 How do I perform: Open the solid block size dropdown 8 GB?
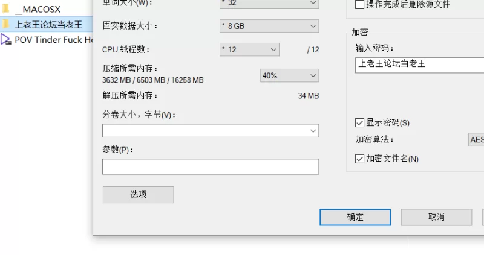(x=269, y=26)
